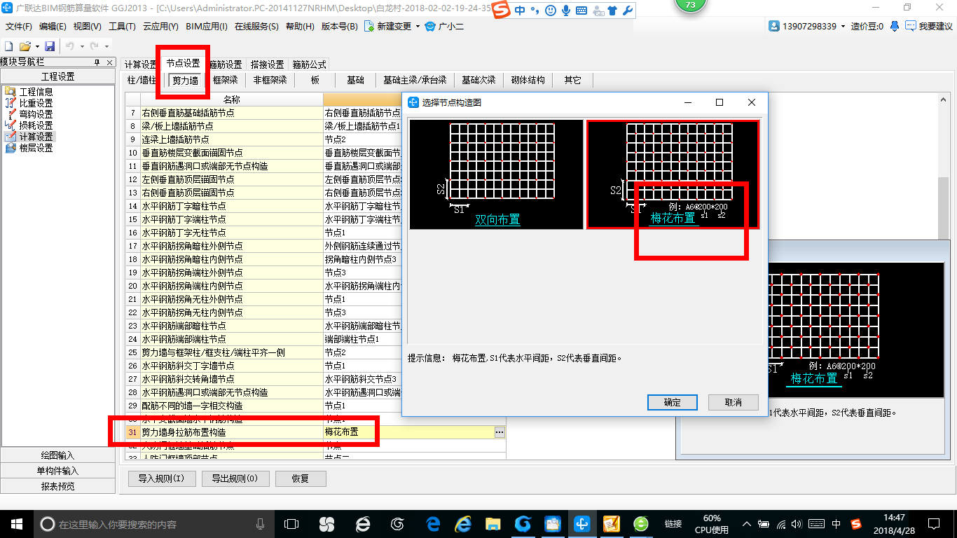The width and height of the screenshot is (957, 538).
Task: Open 文件(F) menu
Action: click(x=19, y=26)
